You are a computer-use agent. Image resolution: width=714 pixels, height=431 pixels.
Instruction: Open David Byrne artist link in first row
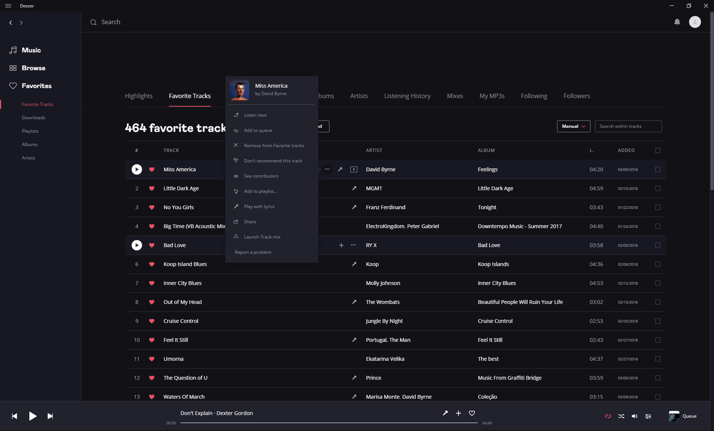pyautogui.click(x=381, y=169)
